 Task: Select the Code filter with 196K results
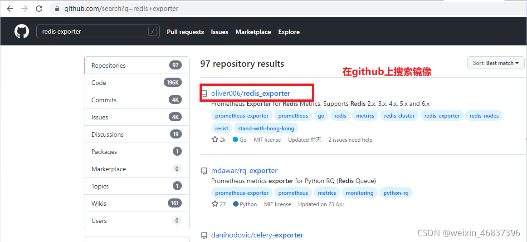(137, 83)
